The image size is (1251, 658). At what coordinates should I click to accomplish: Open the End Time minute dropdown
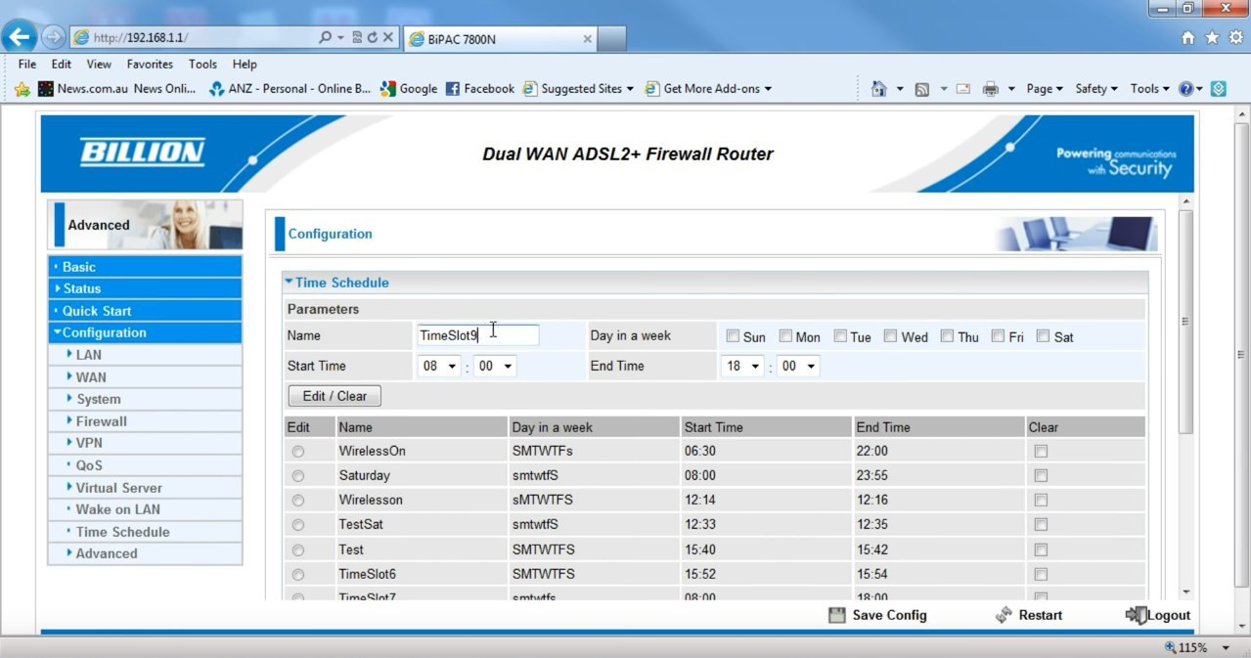[798, 367]
